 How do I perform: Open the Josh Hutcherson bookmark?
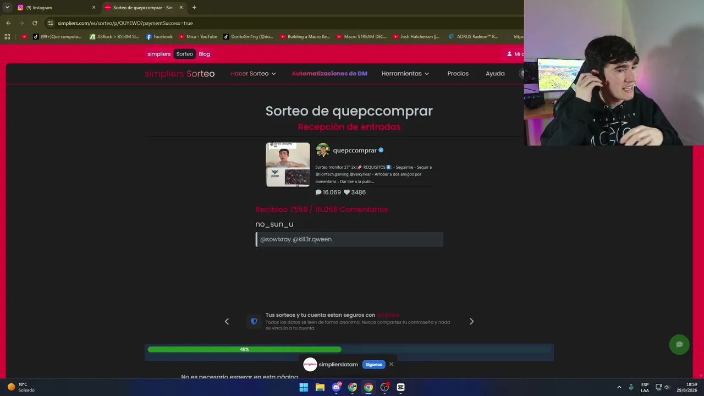pyautogui.click(x=416, y=37)
